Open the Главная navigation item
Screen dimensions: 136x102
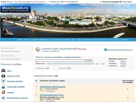20,40
